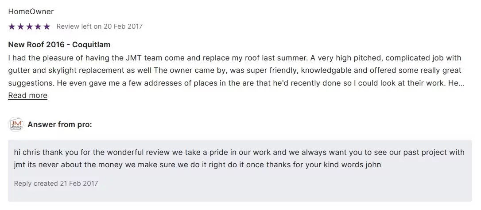The height and width of the screenshot is (210, 481).
Task: Select the fifth rating star
Action: point(47,26)
